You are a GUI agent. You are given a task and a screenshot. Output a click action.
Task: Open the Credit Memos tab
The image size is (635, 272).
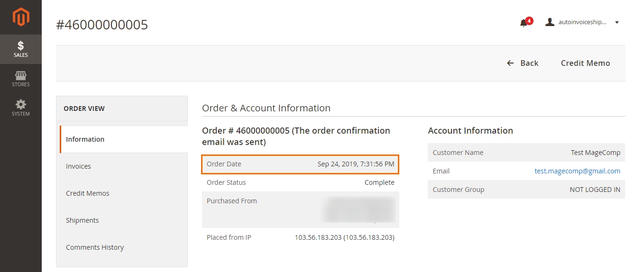(87, 193)
